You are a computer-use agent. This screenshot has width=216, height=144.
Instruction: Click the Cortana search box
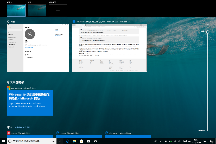click(x=31, y=141)
